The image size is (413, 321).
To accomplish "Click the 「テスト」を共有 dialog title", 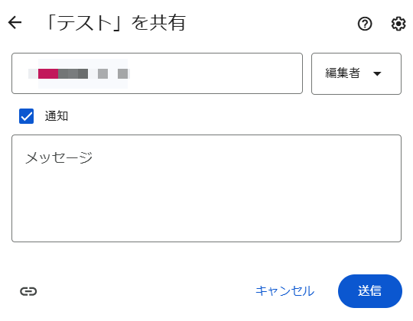I will (115, 23).
